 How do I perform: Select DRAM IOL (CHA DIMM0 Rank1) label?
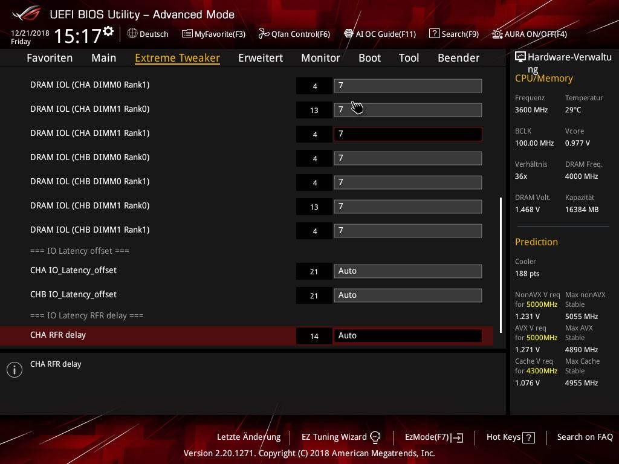pyautogui.click(x=89, y=85)
